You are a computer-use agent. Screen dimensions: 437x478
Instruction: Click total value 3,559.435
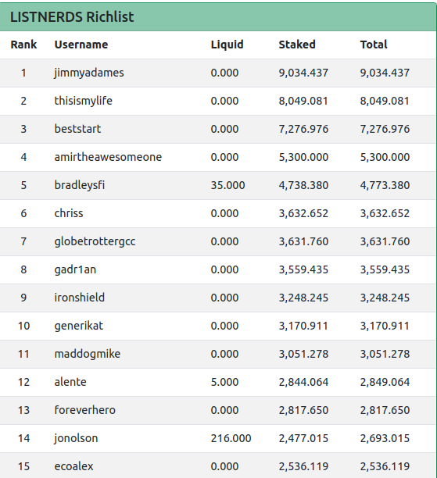coord(385,269)
